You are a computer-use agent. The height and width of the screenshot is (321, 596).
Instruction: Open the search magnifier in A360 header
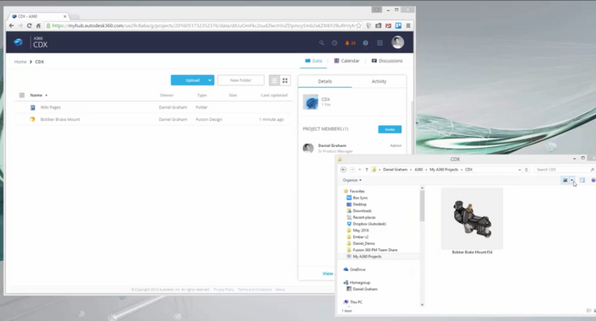tap(321, 43)
